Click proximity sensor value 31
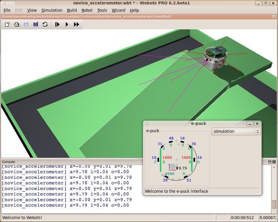 point(160,144)
